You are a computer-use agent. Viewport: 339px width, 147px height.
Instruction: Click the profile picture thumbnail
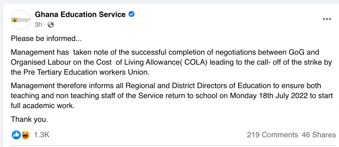(x=21, y=20)
